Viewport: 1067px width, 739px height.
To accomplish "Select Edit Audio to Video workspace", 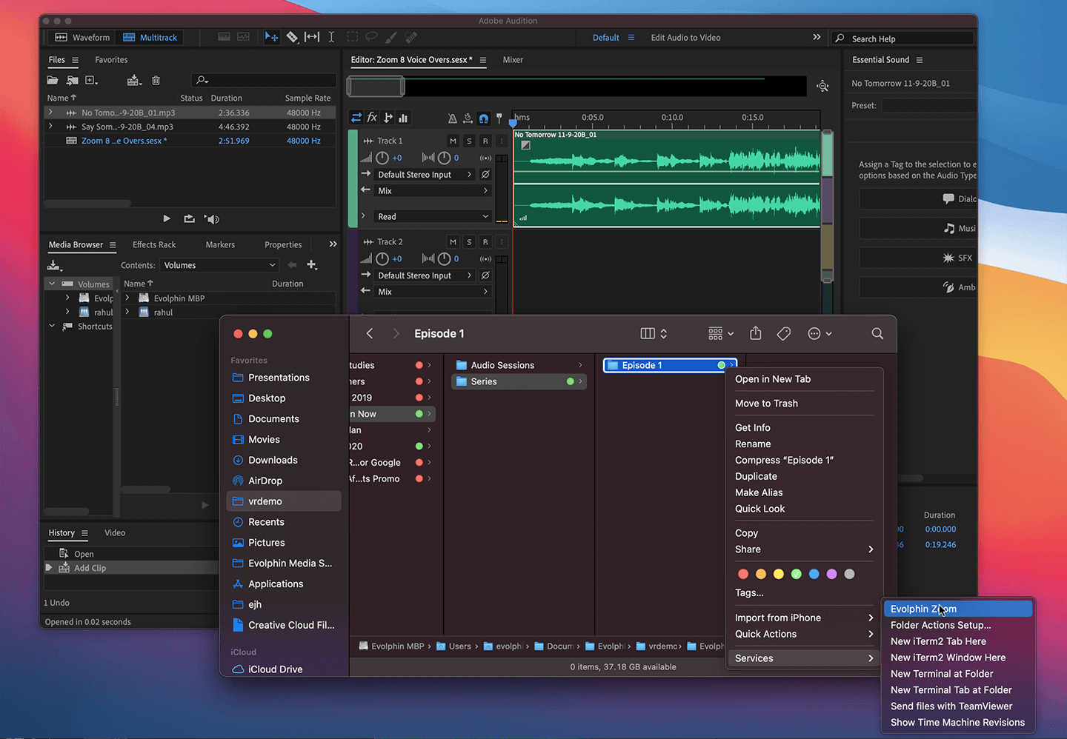I will point(685,38).
